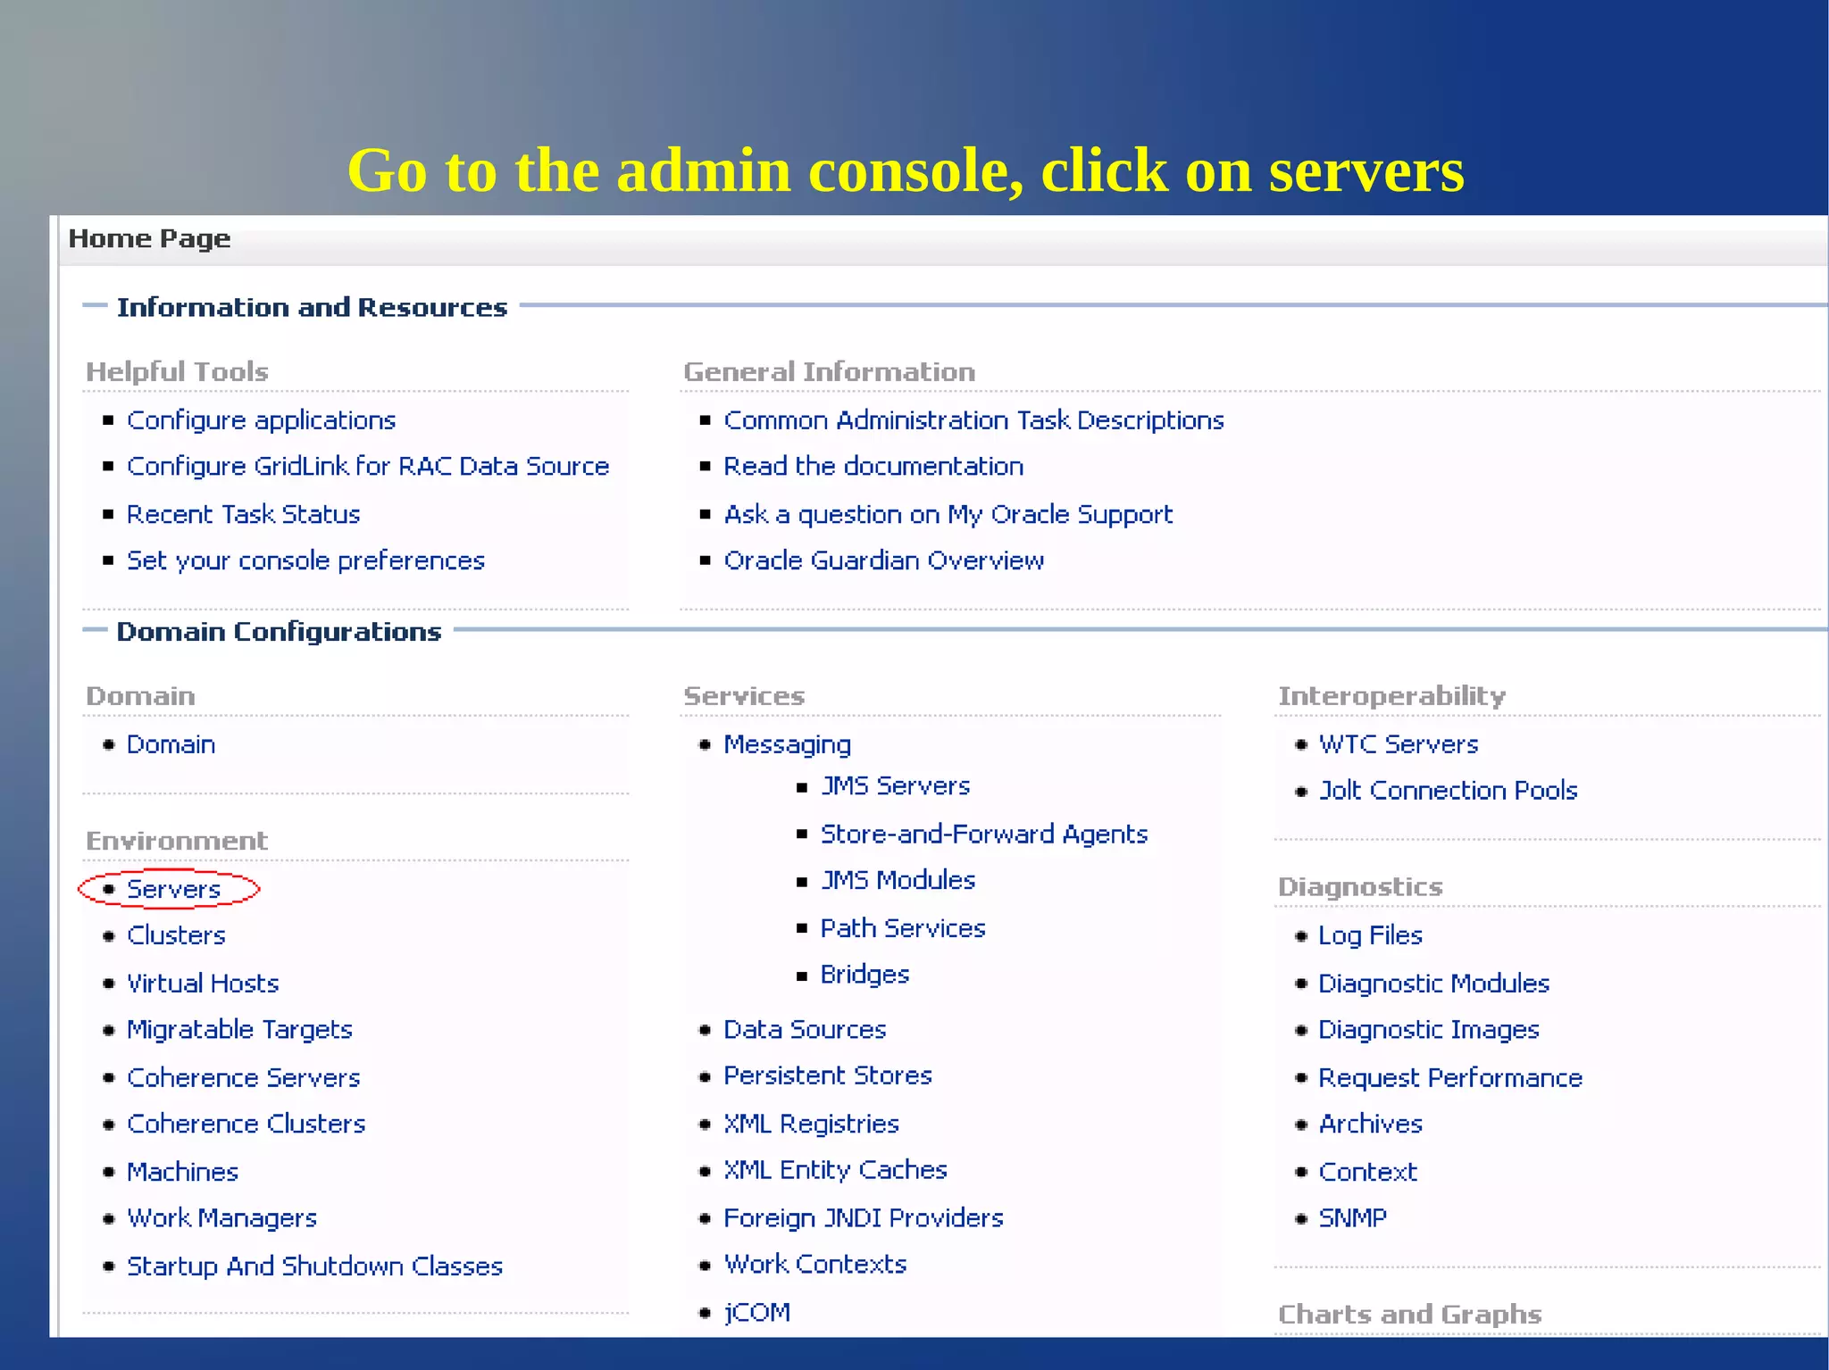The height and width of the screenshot is (1370, 1829).
Task: Click Configure applications link
Action: [261, 420]
